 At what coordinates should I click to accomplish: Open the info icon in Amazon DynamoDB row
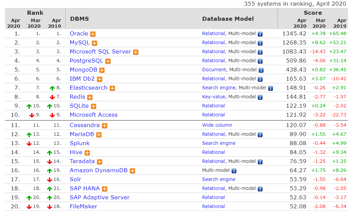234,171
